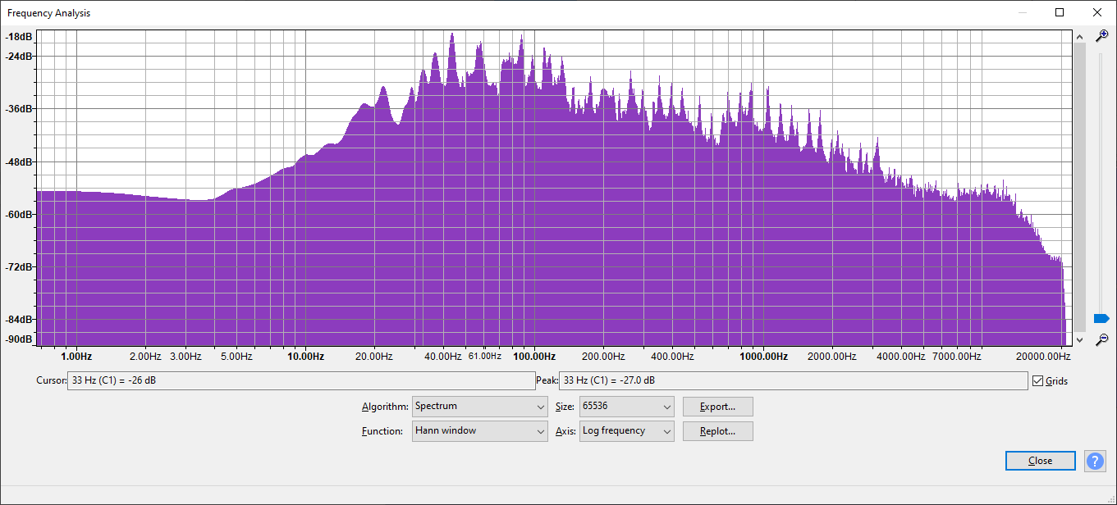The image size is (1117, 505).
Task: Open the Algorithm dropdown showing Spectrum
Action: tap(479, 407)
